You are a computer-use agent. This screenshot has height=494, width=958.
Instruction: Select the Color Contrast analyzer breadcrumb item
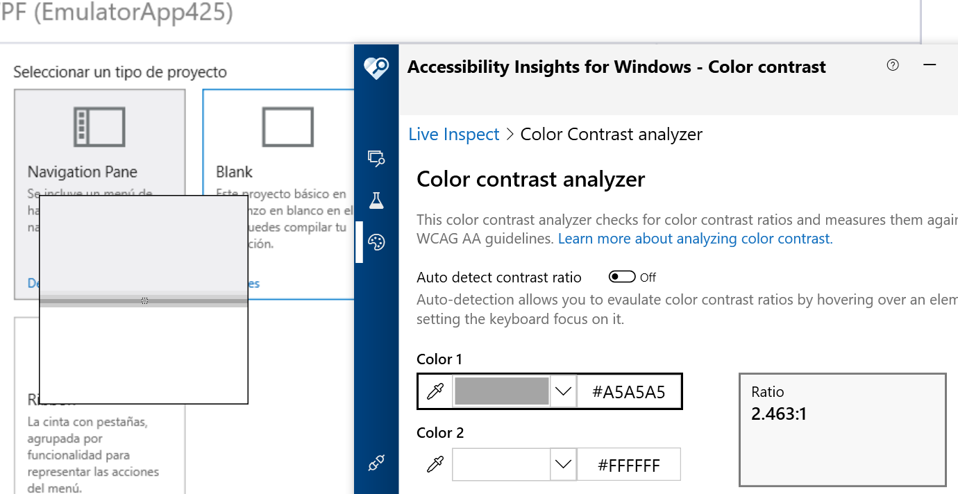point(611,134)
